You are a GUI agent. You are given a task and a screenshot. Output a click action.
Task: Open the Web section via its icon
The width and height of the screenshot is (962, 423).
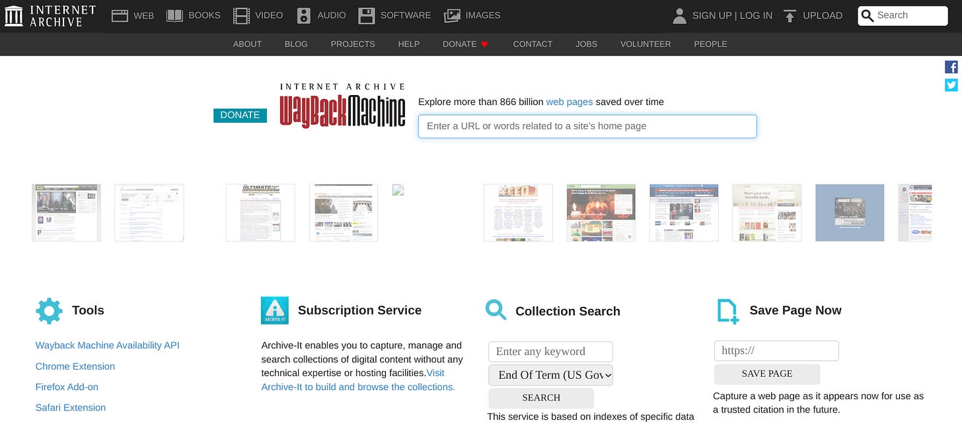coord(120,15)
